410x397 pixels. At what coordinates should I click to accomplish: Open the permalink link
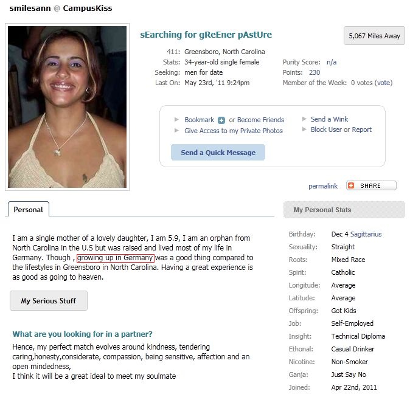point(323,186)
